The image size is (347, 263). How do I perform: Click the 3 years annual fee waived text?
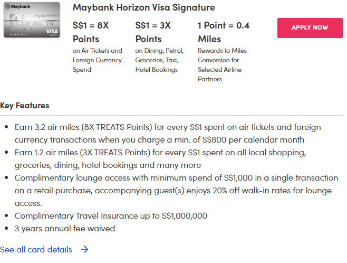(64, 228)
